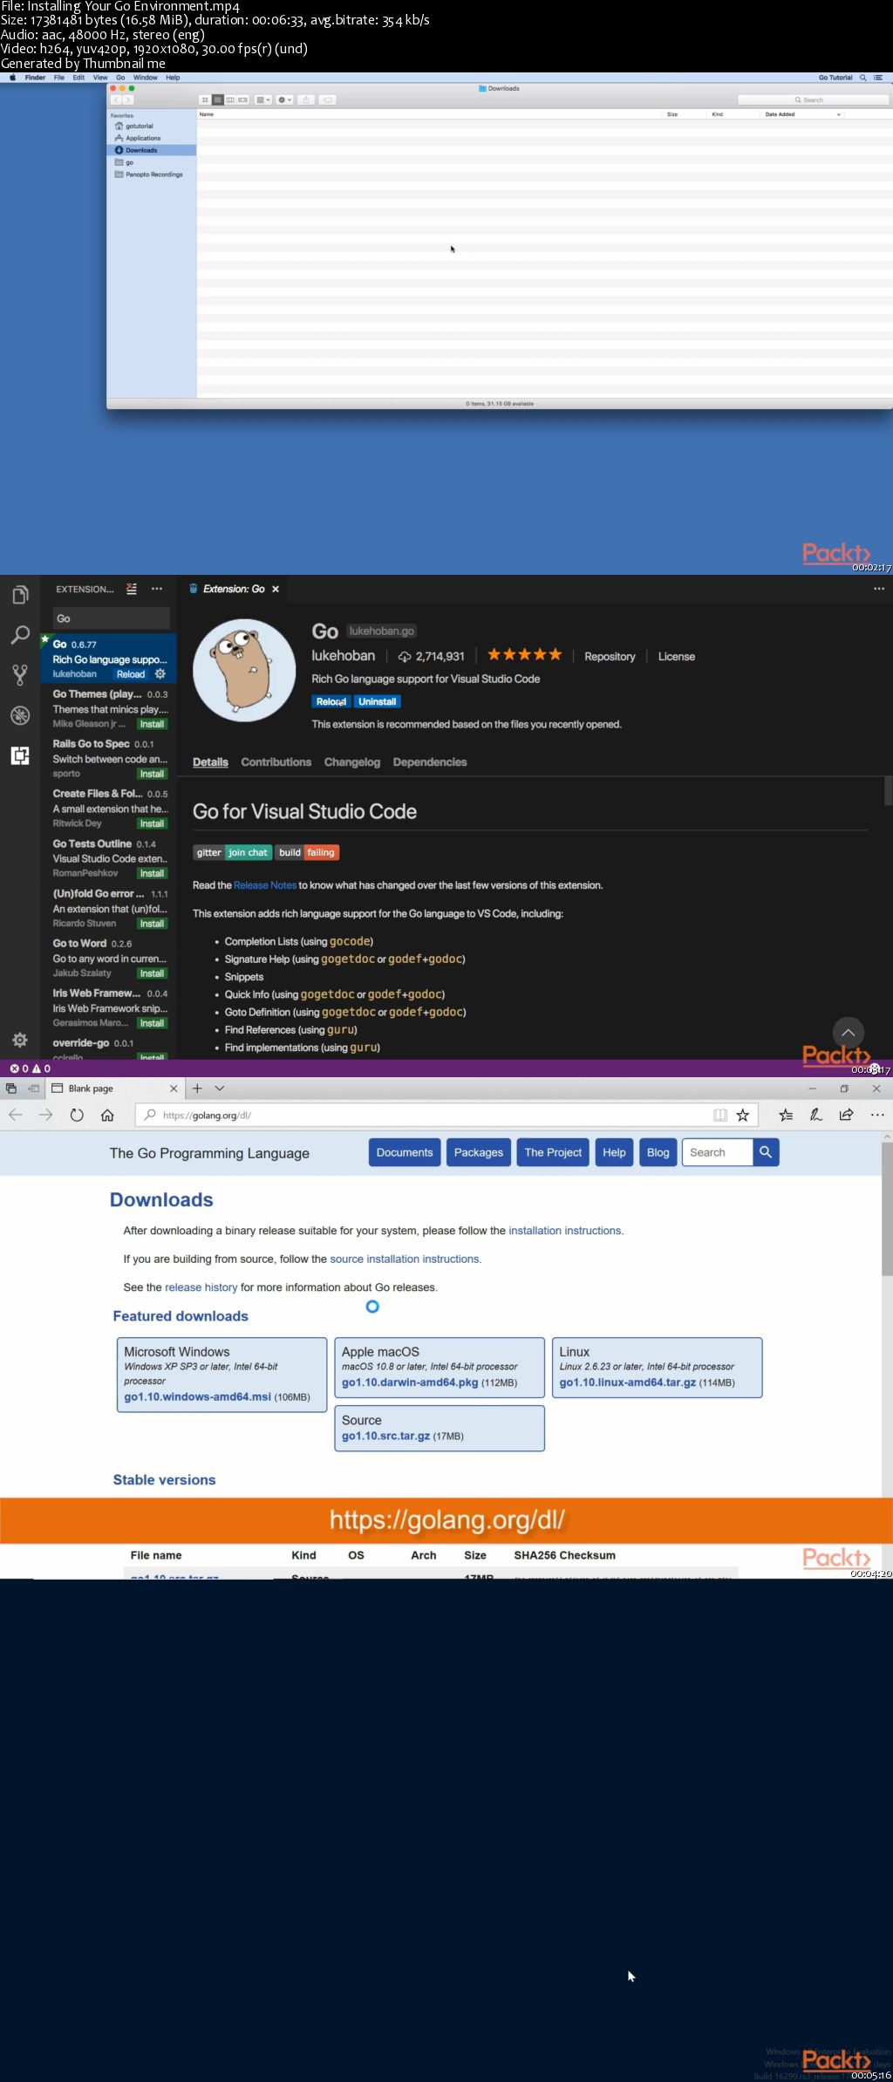Open the Debug view in VS Code activity bar
Screen dimensions: 893x2082
click(x=20, y=715)
